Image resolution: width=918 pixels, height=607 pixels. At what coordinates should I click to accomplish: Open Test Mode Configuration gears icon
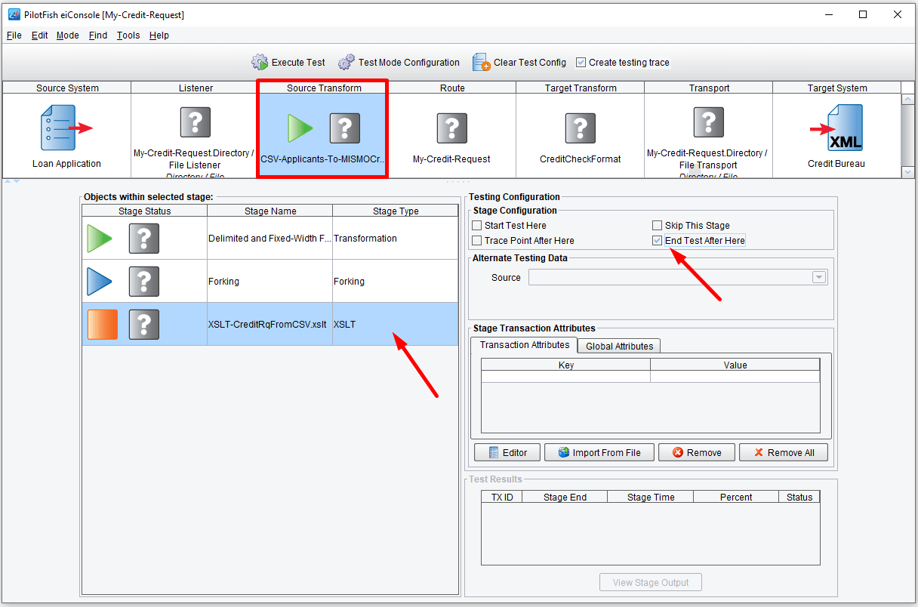pos(347,63)
